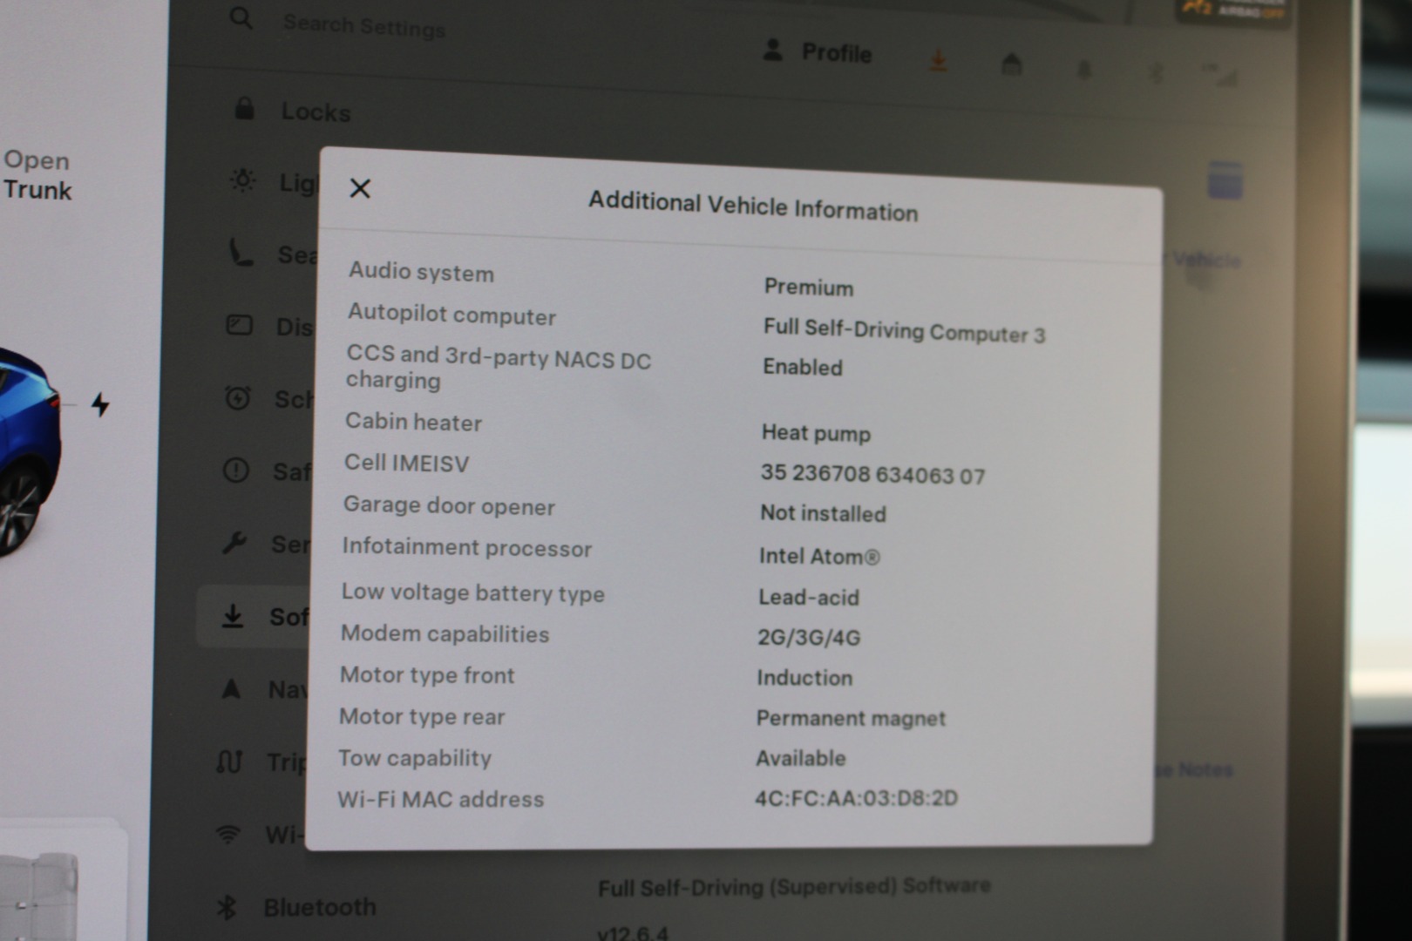Select the Schedule alarm clock icon
The height and width of the screenshot is (941, 1412).
point(237,398)
